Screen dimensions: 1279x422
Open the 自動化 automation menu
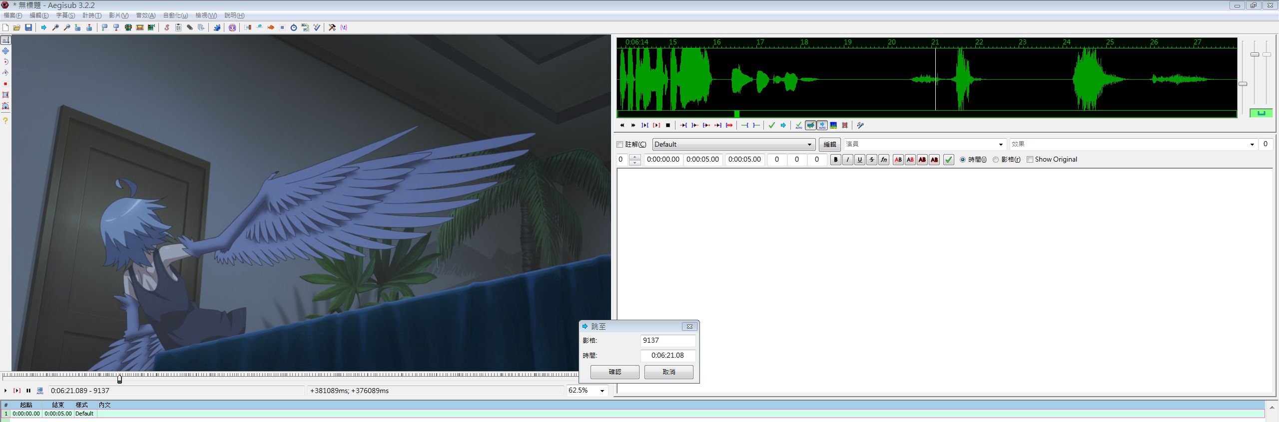[x=175, y=15]
